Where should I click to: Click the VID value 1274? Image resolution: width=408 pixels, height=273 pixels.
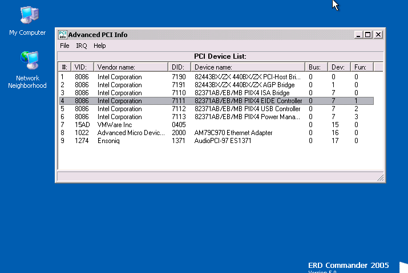pos(82,141)
